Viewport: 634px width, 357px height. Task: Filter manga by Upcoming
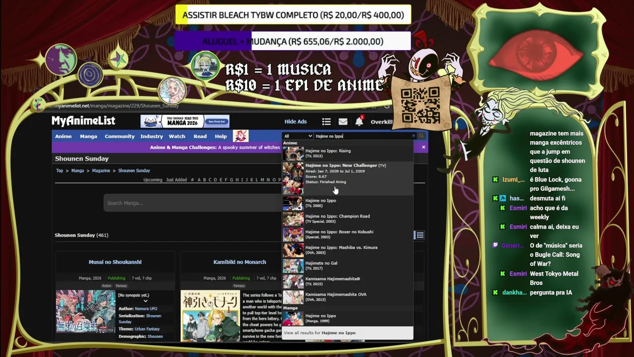pyautogui.click(x=153, y=180)
